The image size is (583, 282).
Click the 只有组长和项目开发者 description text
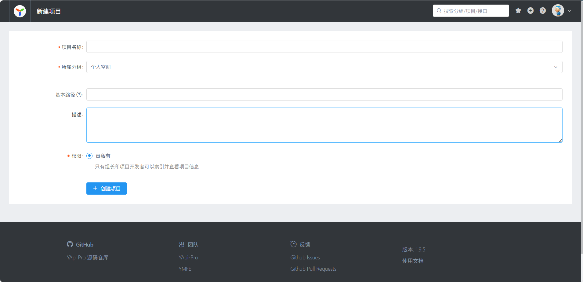[x=147, y=167]
